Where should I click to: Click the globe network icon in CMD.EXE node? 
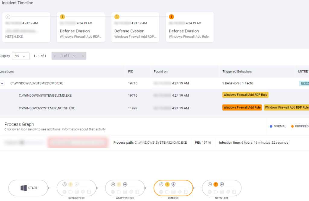pyautogui.click(x=161, y=192)
